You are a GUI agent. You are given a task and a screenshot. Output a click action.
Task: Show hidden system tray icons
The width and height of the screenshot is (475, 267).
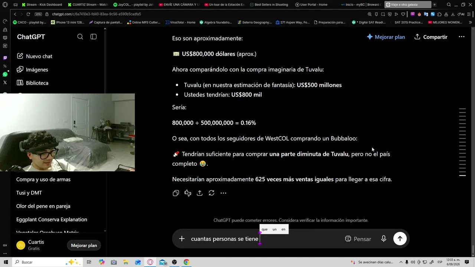(x=401, y=262)
